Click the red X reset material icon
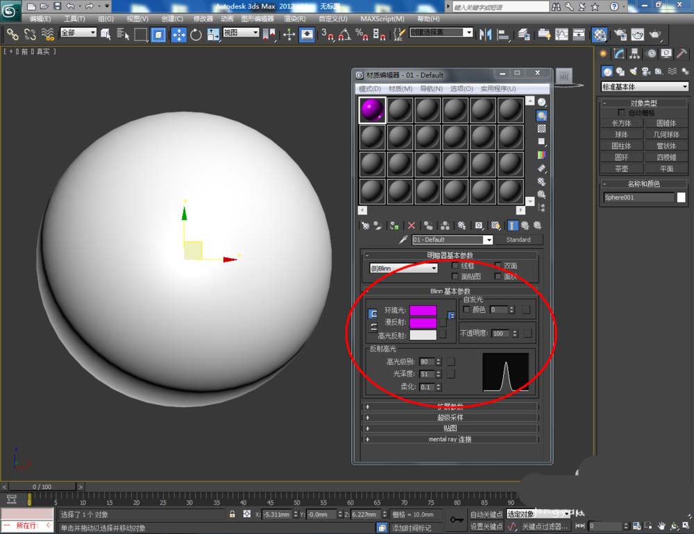This screenshot has width=694, height=534. click(x=412, y=225)
